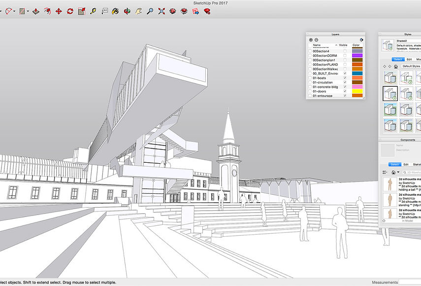Screen dimensions: 421x286
Task: Uncheck visibility for 01-concrete-bldg layer
Action: tap(345, 87)
